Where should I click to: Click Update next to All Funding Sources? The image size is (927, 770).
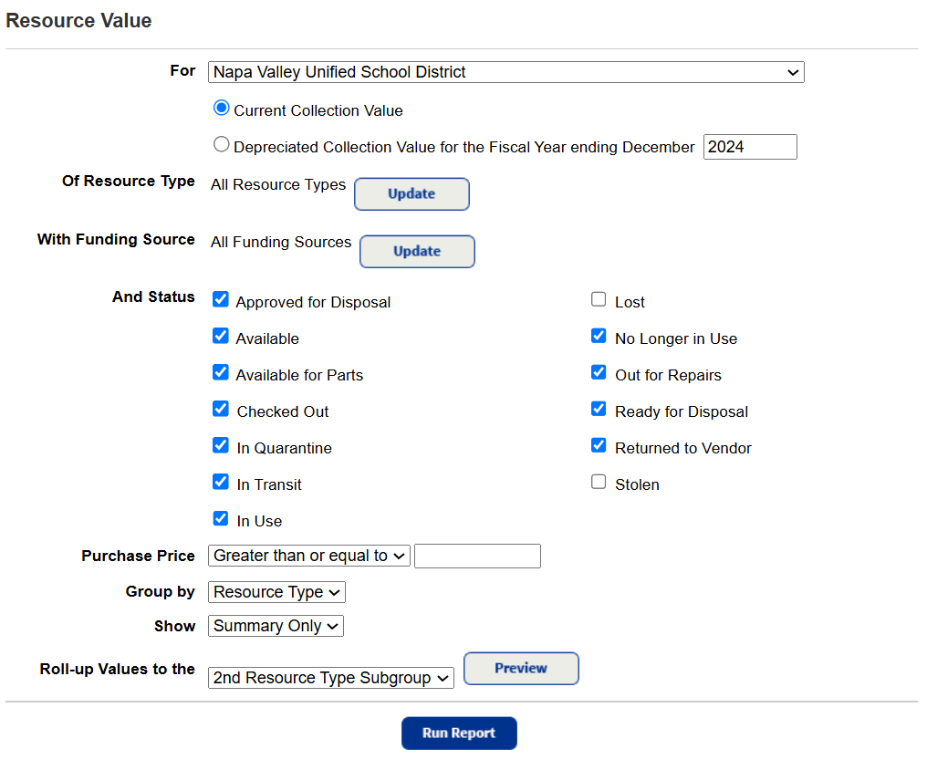[417, 251]
